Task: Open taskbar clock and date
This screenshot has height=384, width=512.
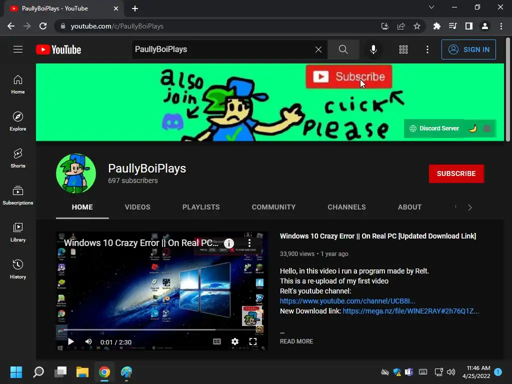Action: tap(476, 372)
